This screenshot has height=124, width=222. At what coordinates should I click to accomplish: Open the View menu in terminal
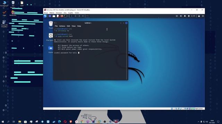coord(74,26)
